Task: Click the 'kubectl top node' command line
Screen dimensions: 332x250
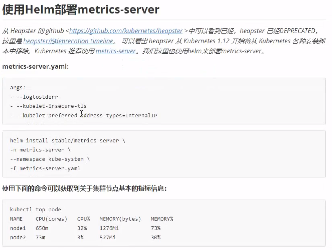Action: point(36,209)
